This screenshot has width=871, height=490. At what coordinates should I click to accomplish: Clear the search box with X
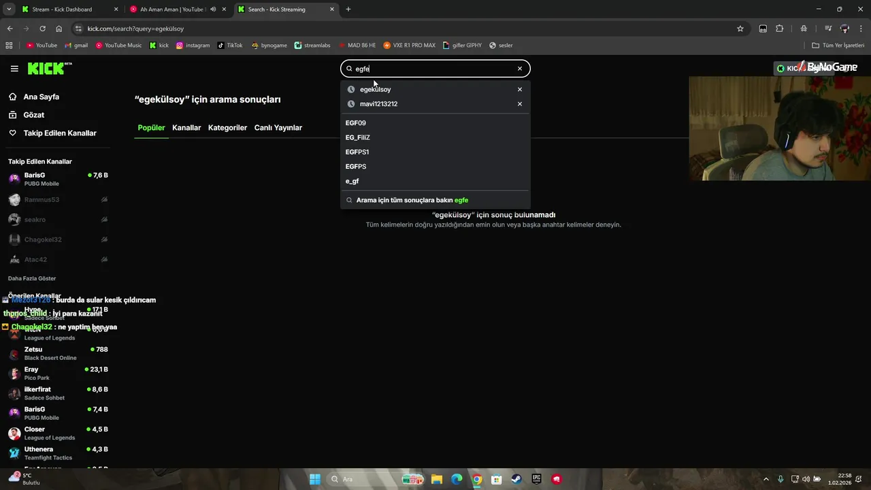tap(520, 69)
